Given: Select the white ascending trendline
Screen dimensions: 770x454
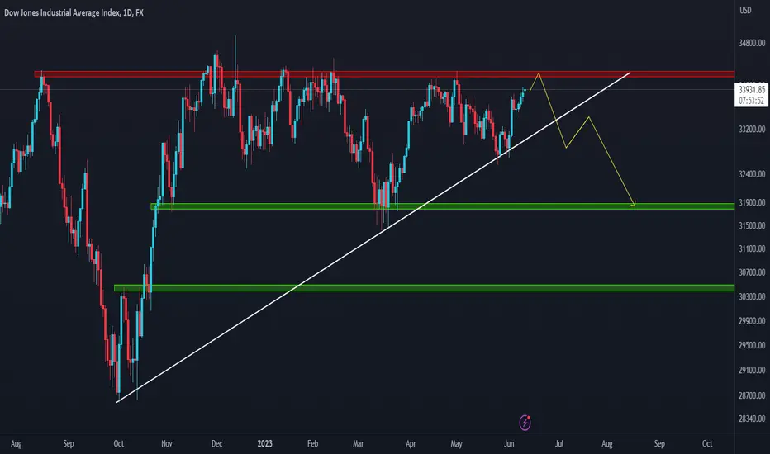Looking at the screenshot, I should pos(373,238).
